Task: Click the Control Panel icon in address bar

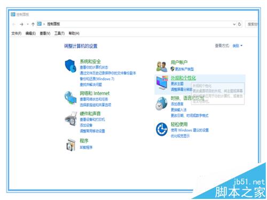Action: (40, 24)
